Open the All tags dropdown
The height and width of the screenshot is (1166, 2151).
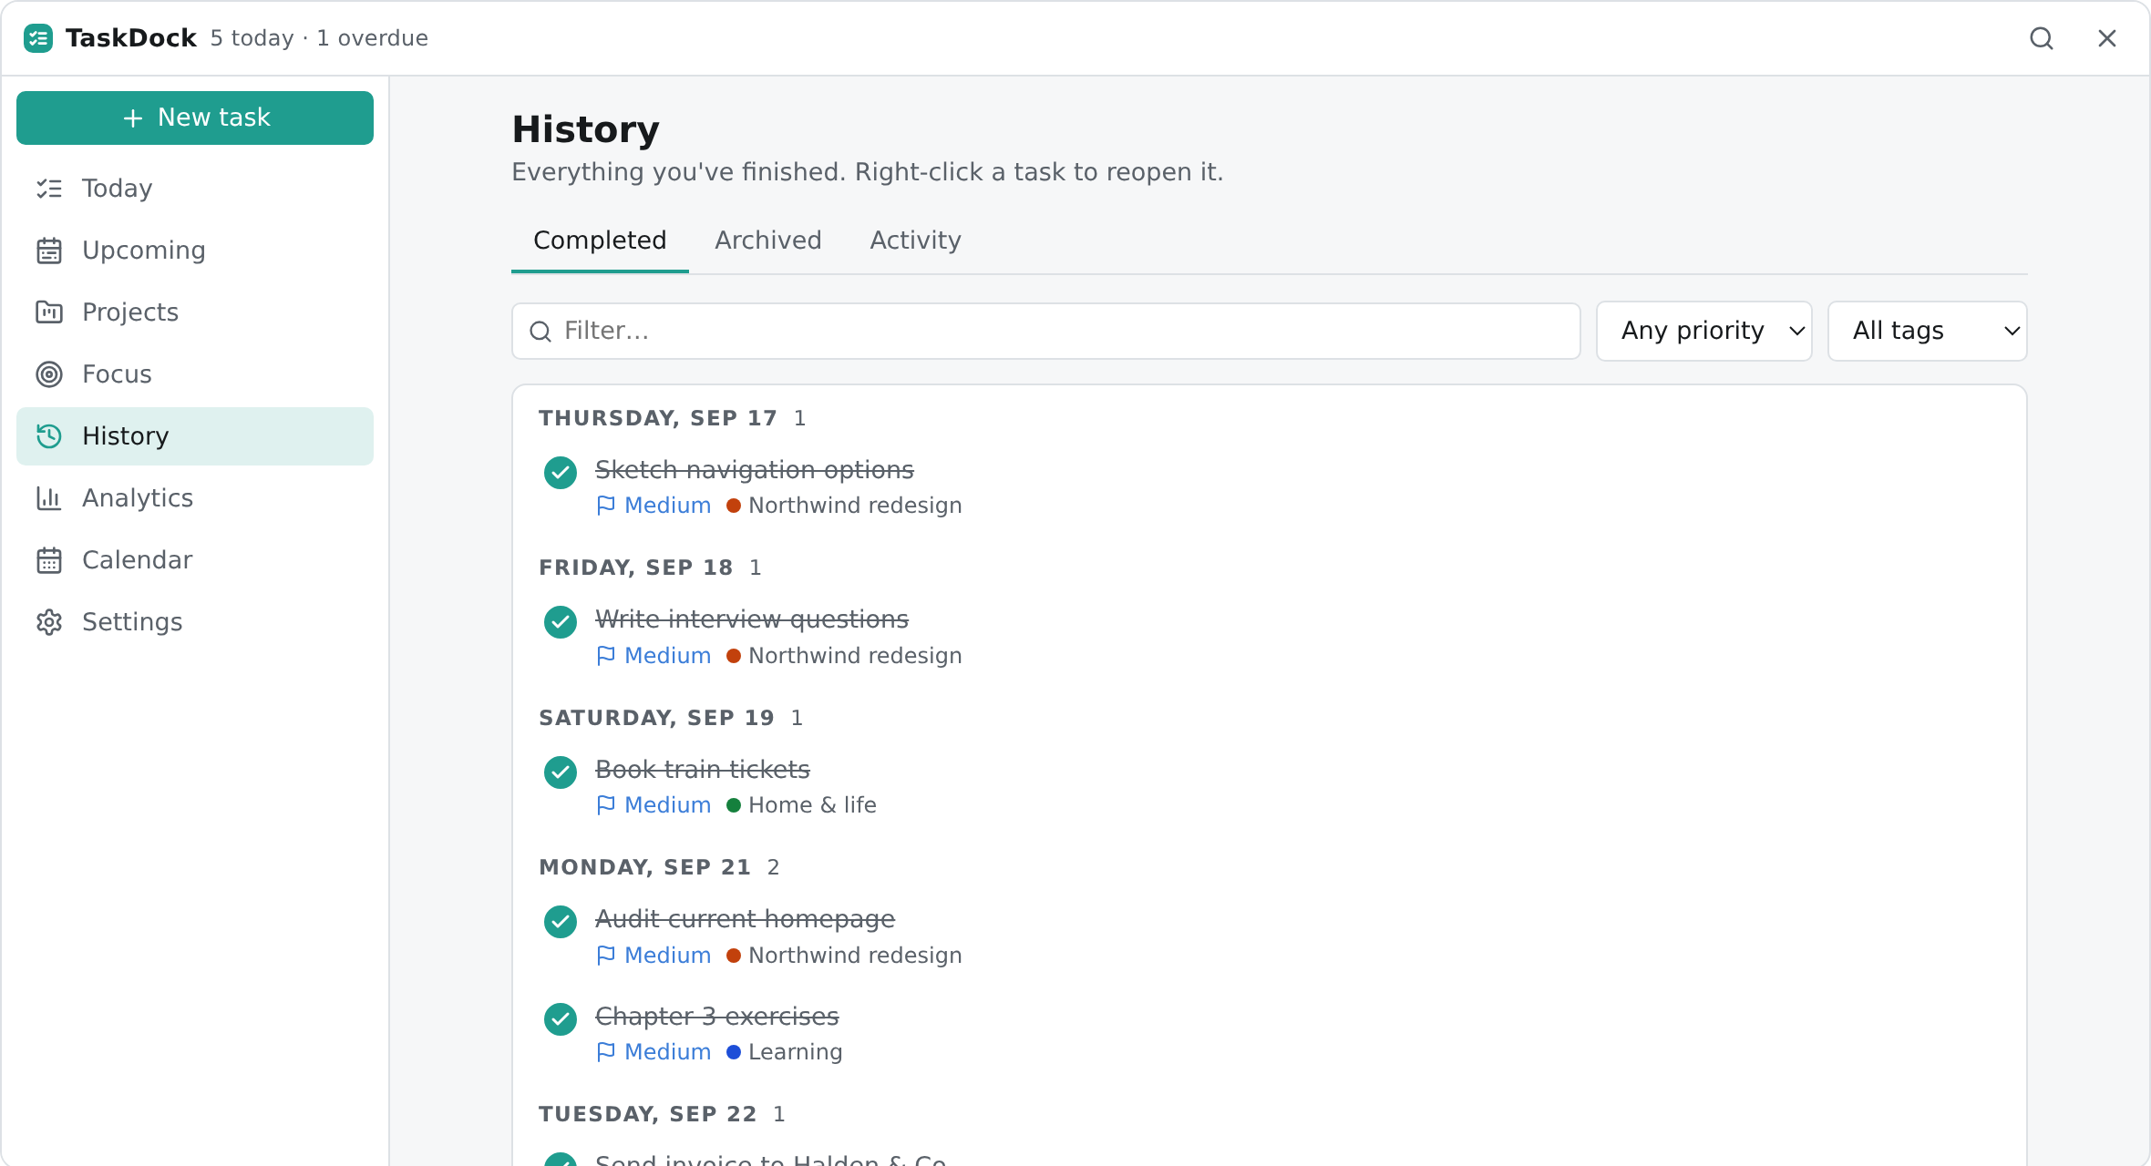pos(1927,331)
